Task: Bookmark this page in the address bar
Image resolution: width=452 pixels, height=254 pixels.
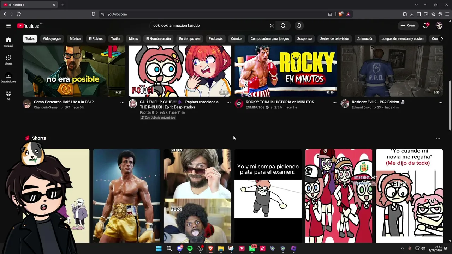Action: (93, 14)
